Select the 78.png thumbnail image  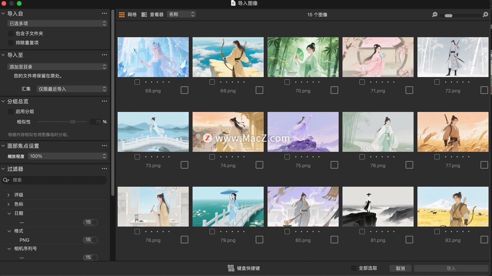pyautogui.click(x=153, y=206)
